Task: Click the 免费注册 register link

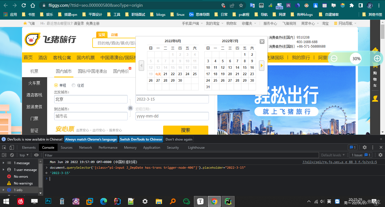Action: (93, 23)
